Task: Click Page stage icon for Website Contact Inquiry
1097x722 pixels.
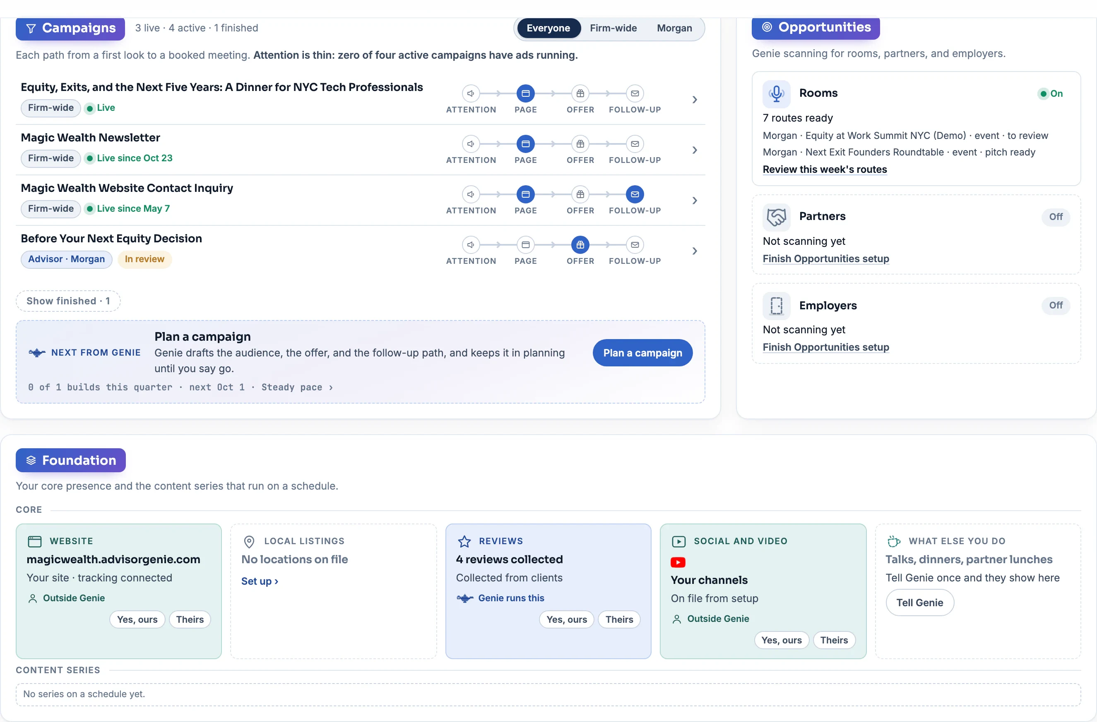Action: pos(525,194)
